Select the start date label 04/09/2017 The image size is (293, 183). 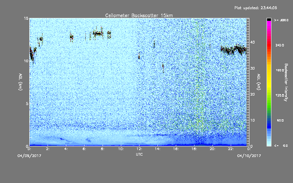29,156
